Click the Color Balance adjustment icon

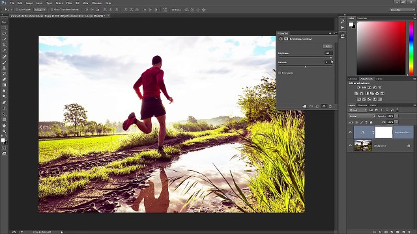coord(362,94)
